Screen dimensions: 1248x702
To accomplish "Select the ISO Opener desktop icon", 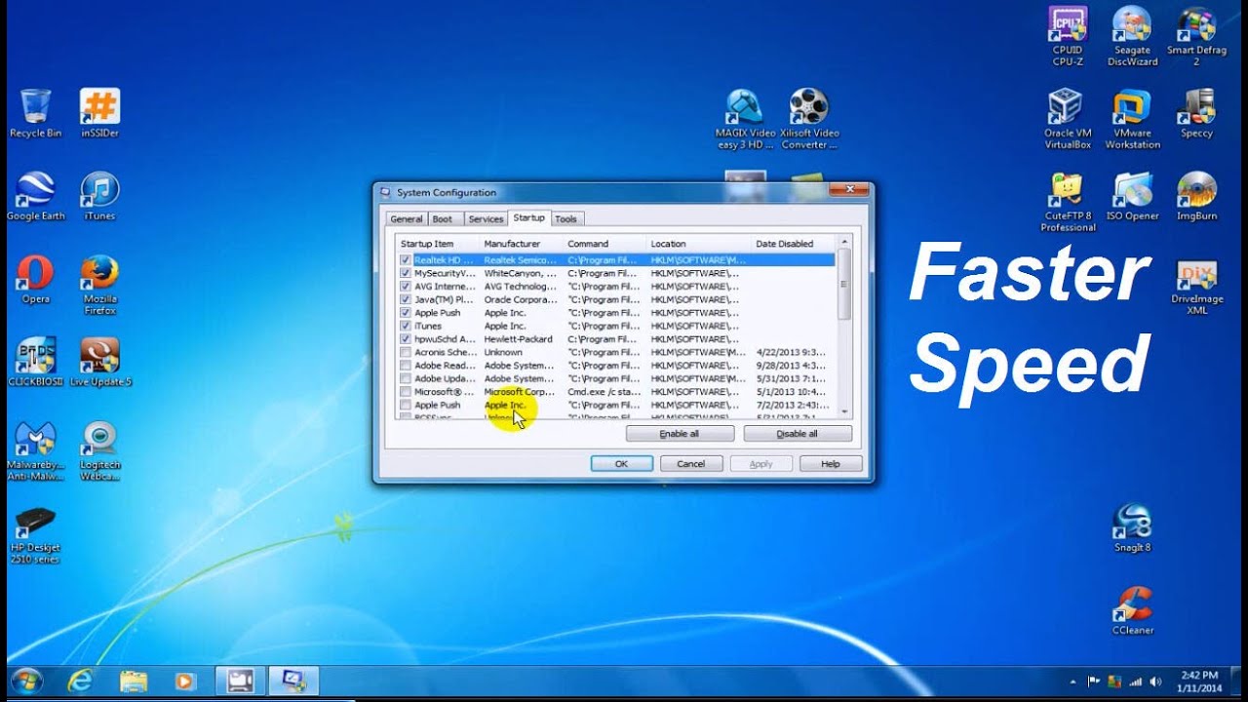I will [x=1132, y=196].
